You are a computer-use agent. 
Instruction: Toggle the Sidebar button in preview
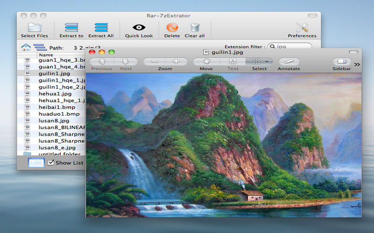pyautogui.click(x=342, y=62)
